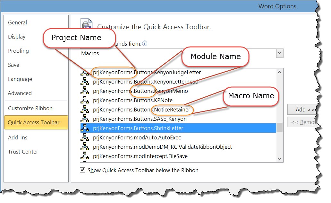This screenshot has width=331, height=203.
Task: Click the macro list scrollbar thumb
Action: (279, 127)
